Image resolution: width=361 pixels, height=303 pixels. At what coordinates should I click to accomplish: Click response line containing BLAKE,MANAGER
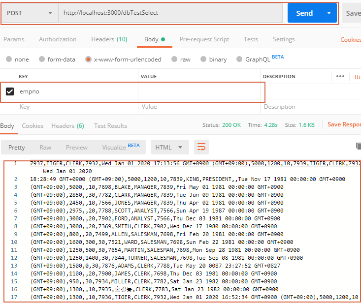pos(157,187)
